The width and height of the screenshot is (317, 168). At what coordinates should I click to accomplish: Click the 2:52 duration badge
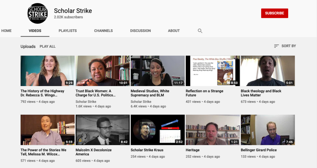[x=179, y=142]
